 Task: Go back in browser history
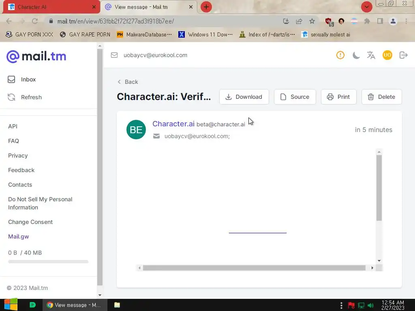coord(9,21)
